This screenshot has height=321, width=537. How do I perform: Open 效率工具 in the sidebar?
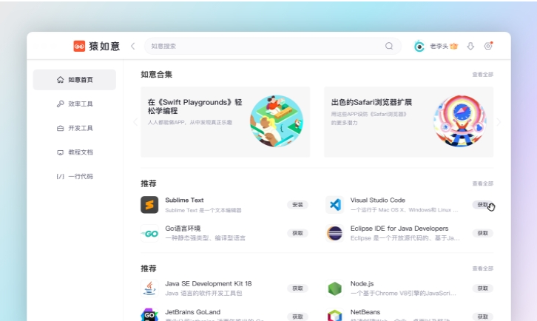point(74,104)
